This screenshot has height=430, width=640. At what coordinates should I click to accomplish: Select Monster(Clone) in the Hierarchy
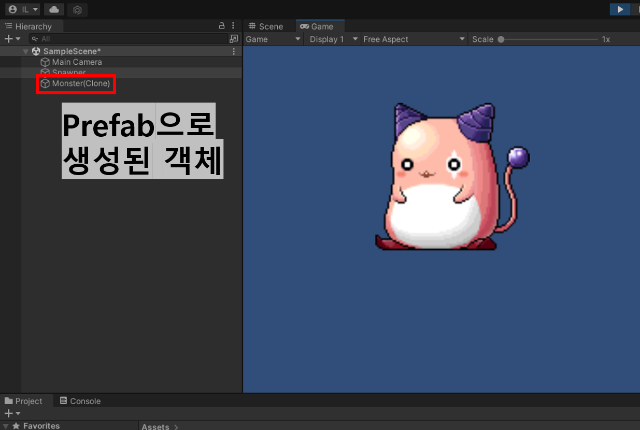coord(81,83)
